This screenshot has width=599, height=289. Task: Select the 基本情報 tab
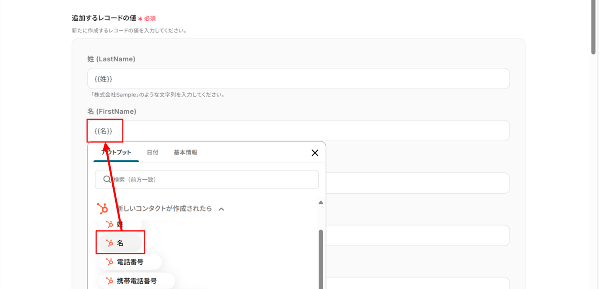tap(185, 153)
